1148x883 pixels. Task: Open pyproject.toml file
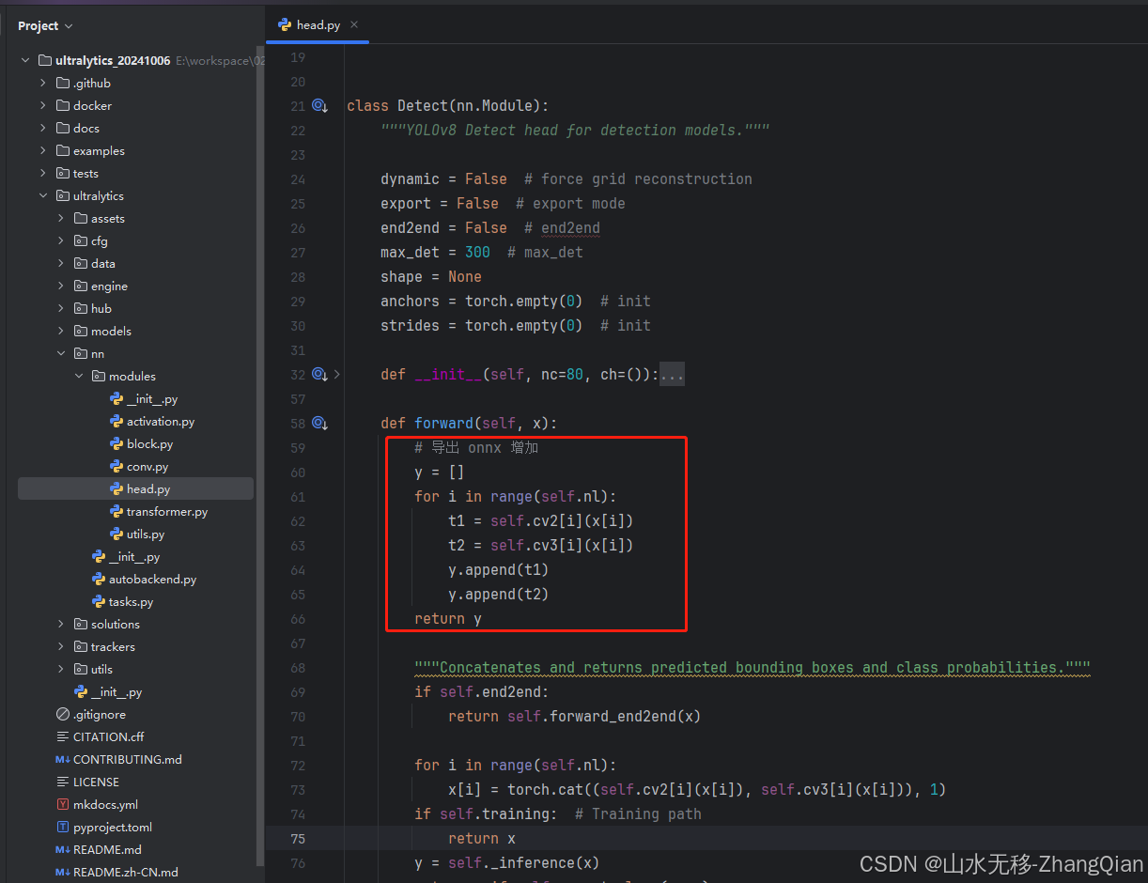tap(113, 827)
